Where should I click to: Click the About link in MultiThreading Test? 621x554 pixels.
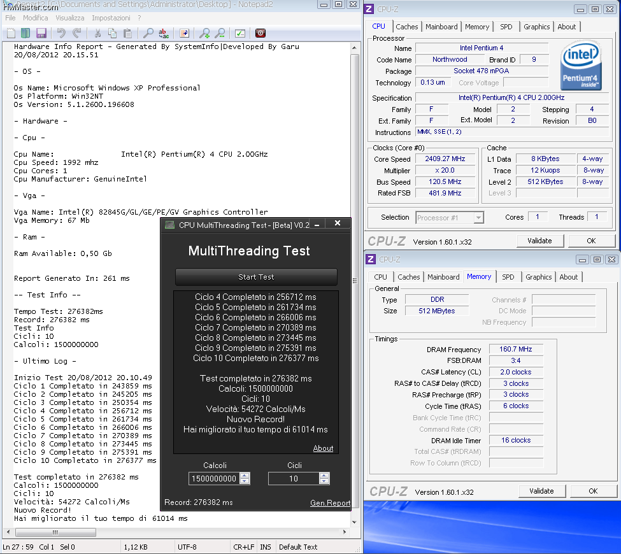(x=323, y=448)
